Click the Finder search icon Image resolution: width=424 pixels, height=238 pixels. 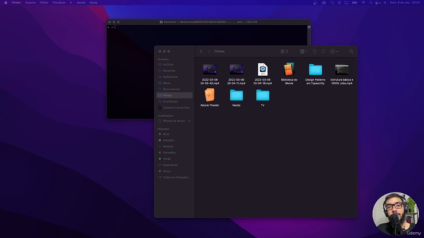(351, 52)
